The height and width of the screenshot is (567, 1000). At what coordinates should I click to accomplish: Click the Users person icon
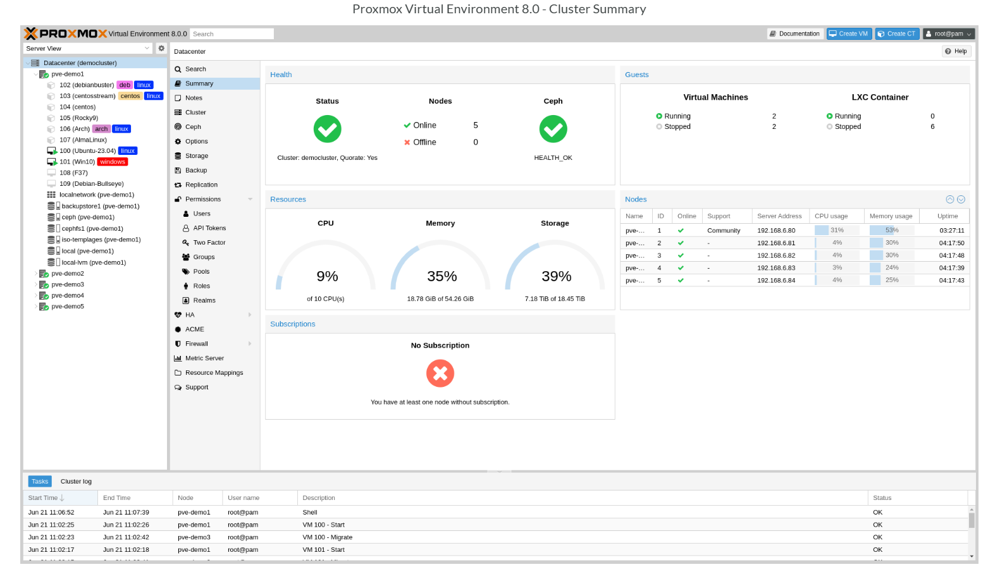pyautogui.click(x=186, y=214)
